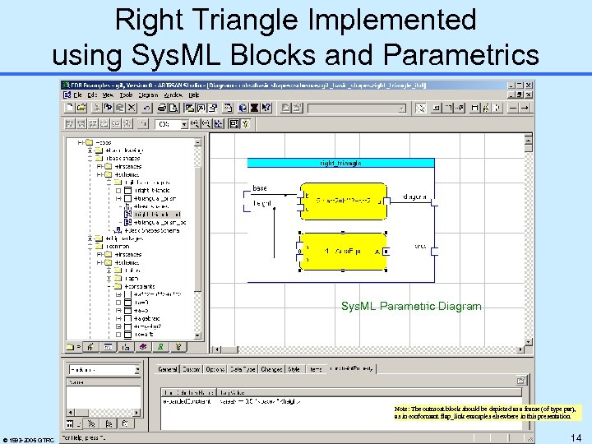The image size is (592, 444).
Task: Open the Help menu
Action: click(194, 95)
